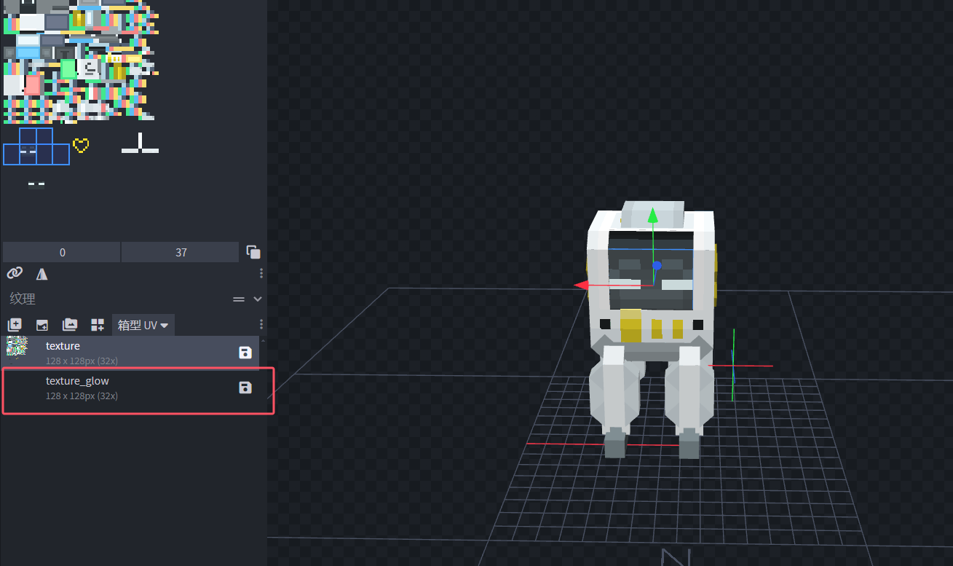Open the three-dot menu beside the mirror icon
Screen dimensions: 953x566
[261, 273]
